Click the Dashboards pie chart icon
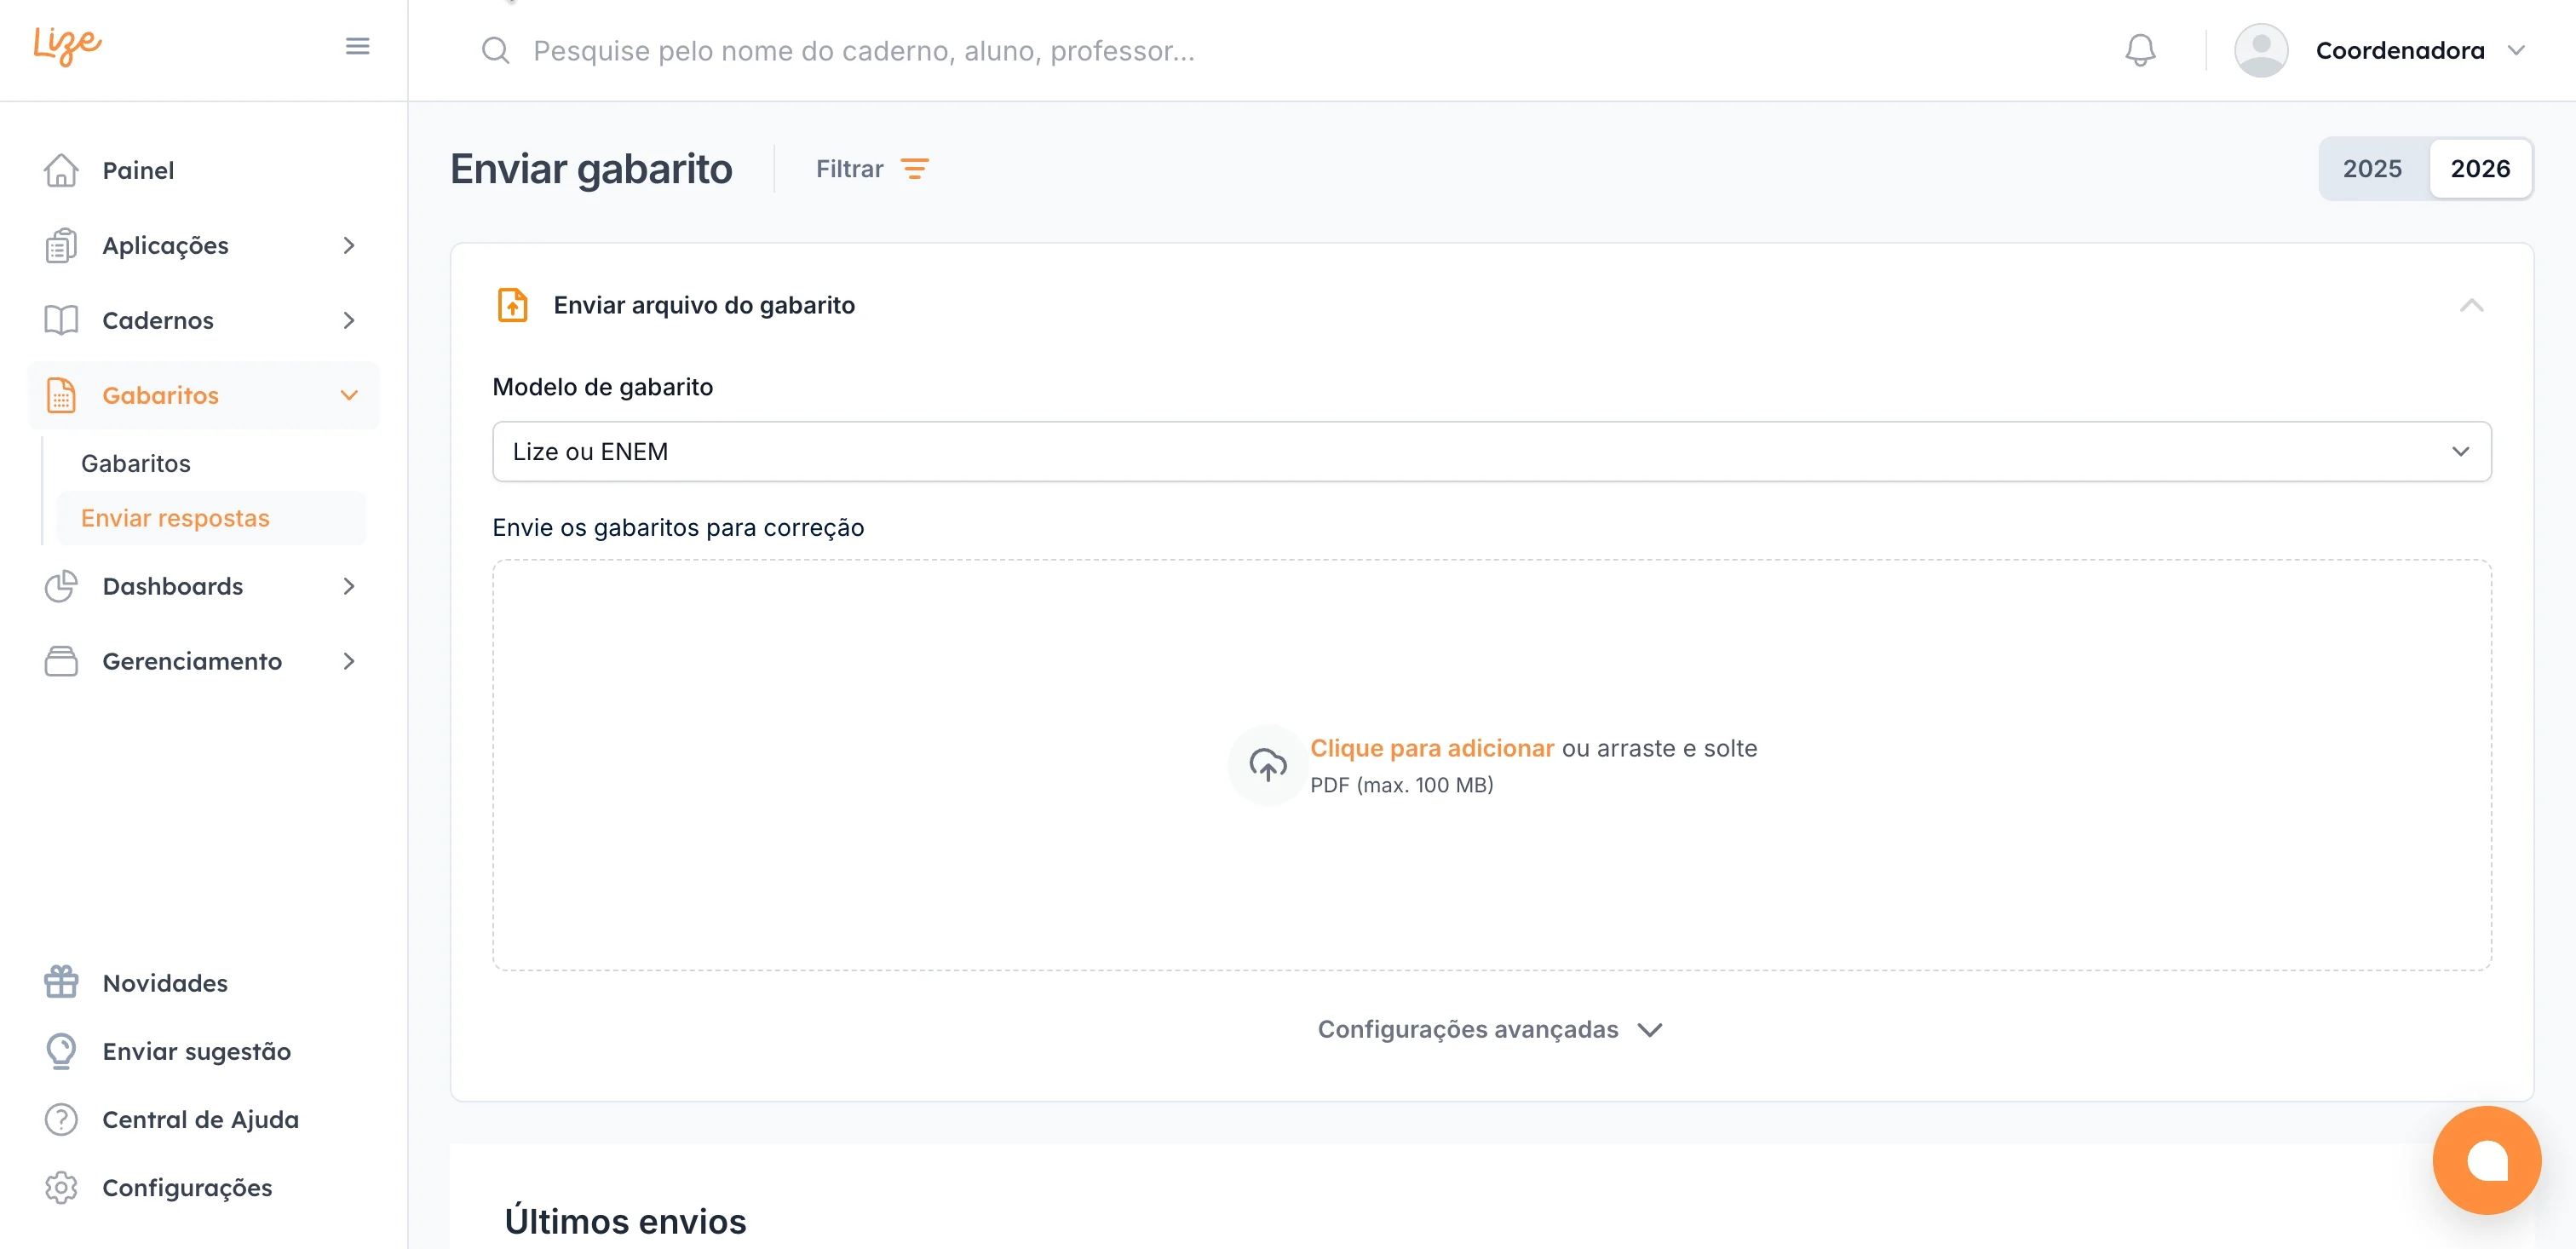The height and width of the screenshot is (1249, 2576). click(61, 586)
